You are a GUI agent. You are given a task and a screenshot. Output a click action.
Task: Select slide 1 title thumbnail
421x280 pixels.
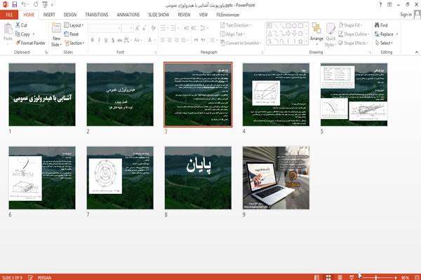(x=42, y=94)
